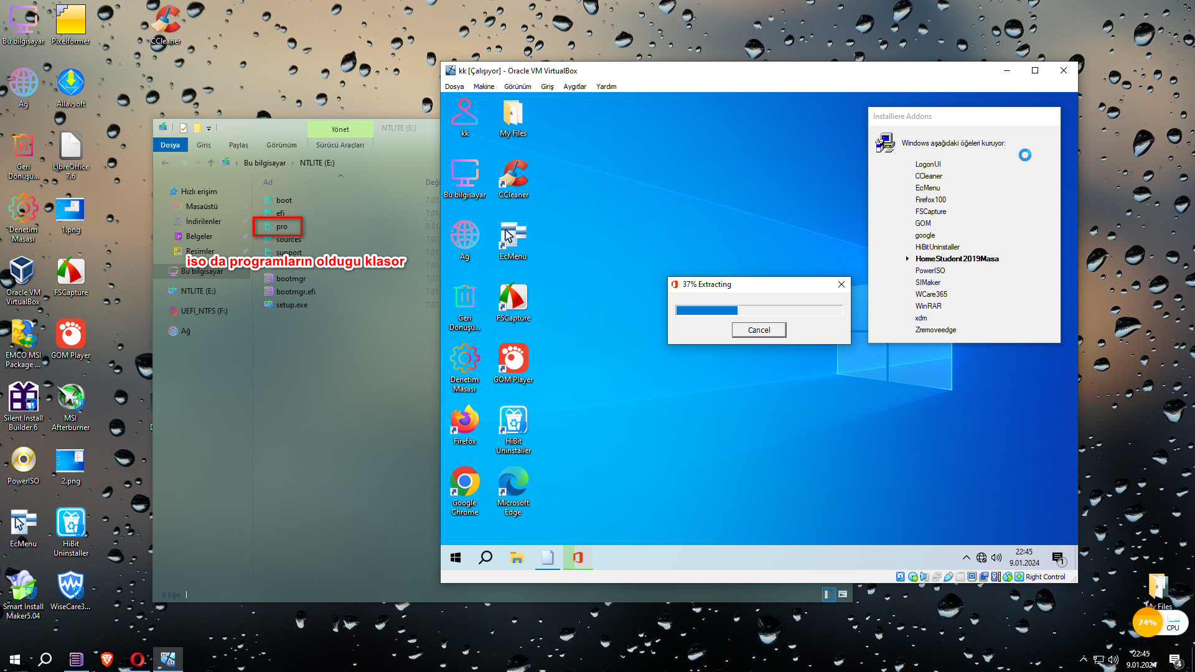The height and width of the screenshot is (672, 1195).
Task: Open the Office icon in the VM taskbar
Action: (x=578, y=558)
